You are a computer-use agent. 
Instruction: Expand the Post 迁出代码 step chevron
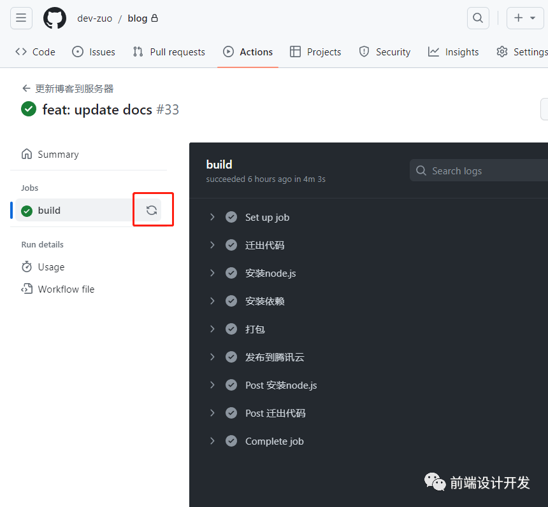pos(212,413)
